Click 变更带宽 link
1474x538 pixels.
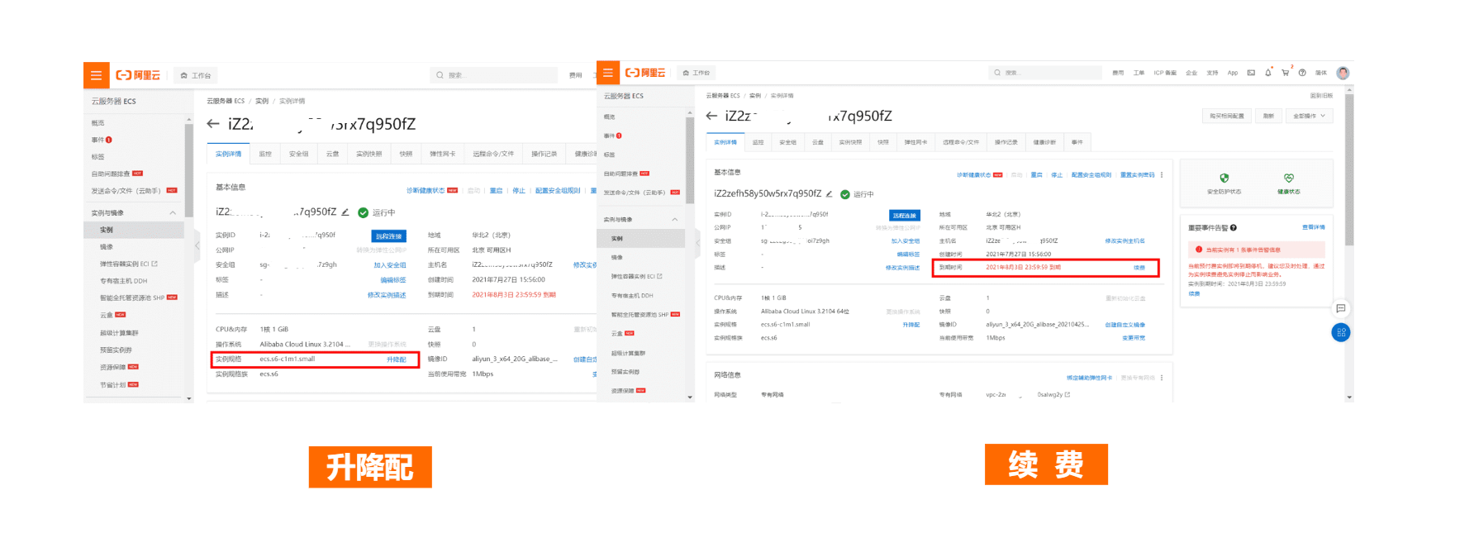pos(1134,338)
